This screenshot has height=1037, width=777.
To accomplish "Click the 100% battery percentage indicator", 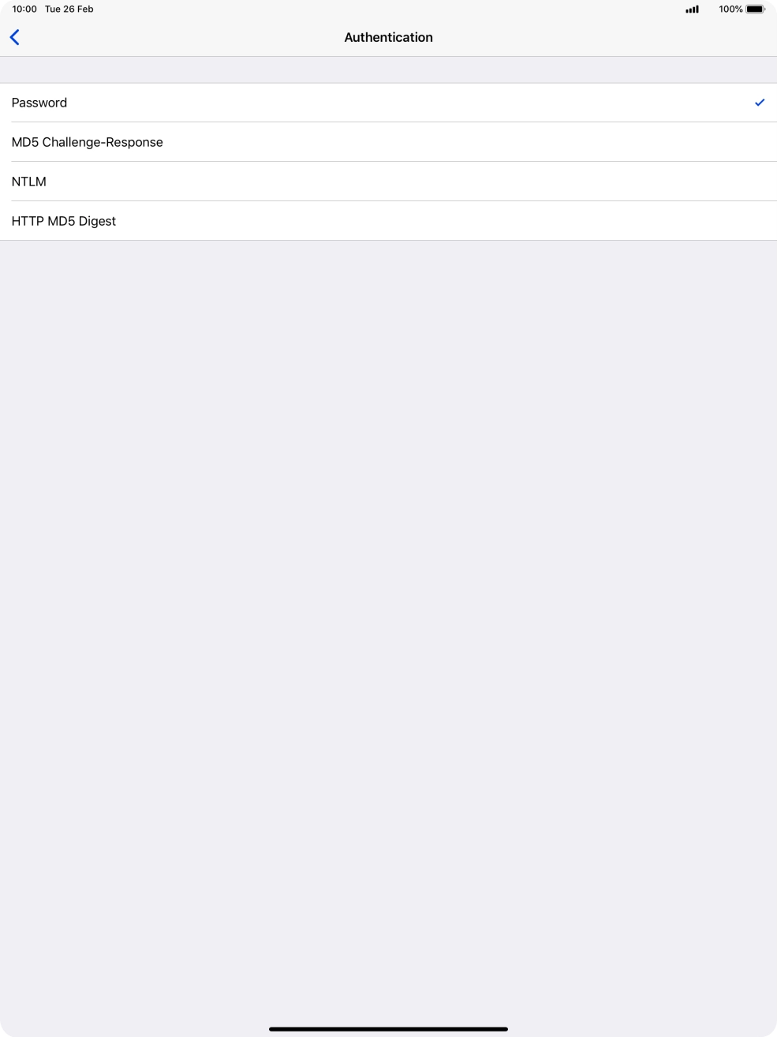I will (x=730, y=9).
